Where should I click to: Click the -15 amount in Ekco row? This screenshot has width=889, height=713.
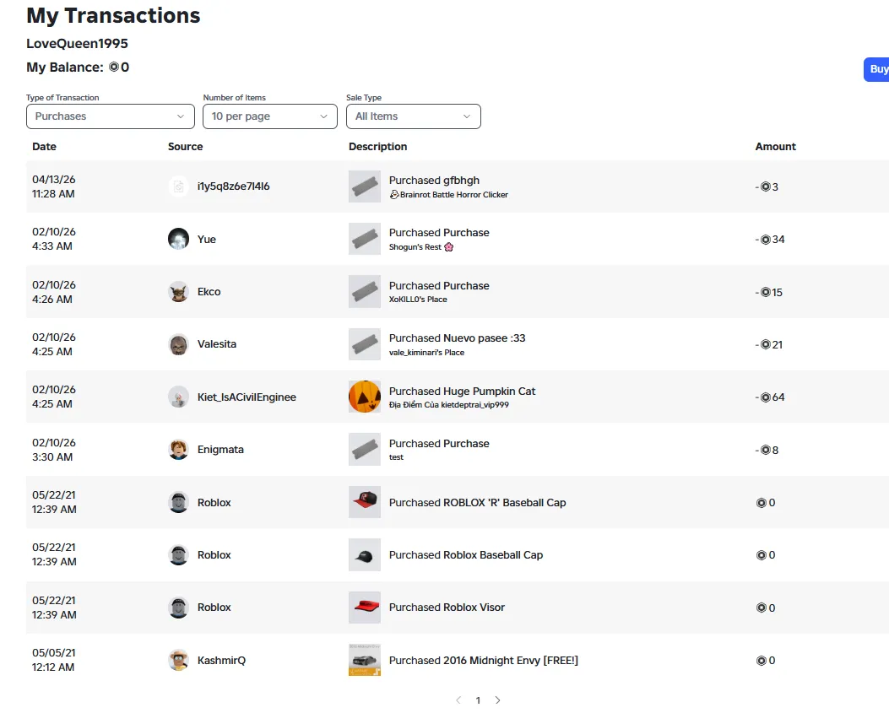769,293
